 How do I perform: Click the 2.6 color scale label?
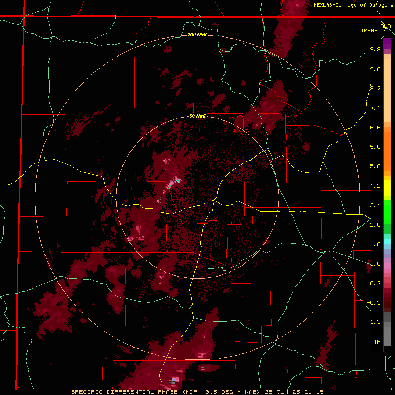(x=375, y=225)
